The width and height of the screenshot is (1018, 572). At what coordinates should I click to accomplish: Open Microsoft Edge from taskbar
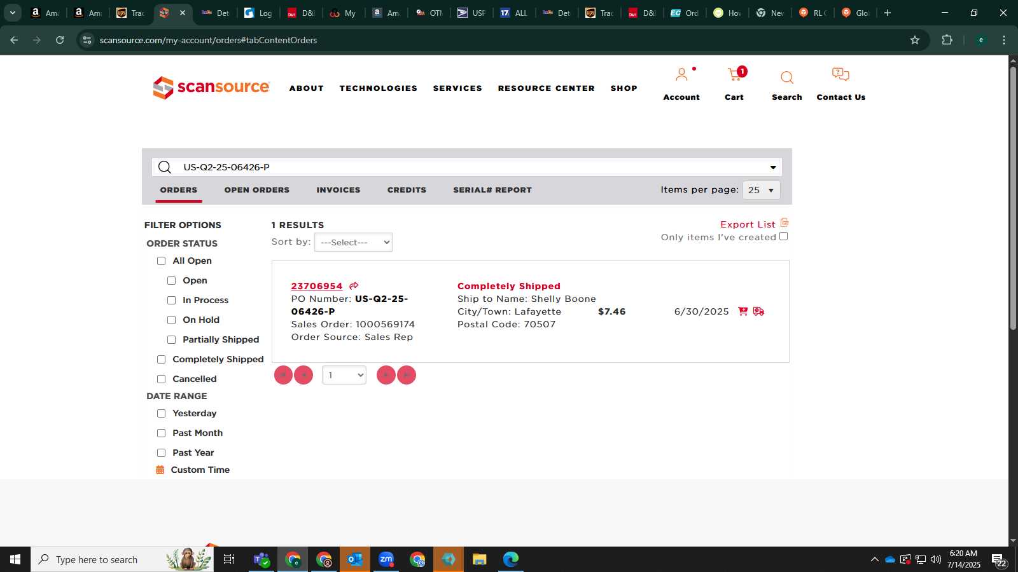click(x=511, y=559)
